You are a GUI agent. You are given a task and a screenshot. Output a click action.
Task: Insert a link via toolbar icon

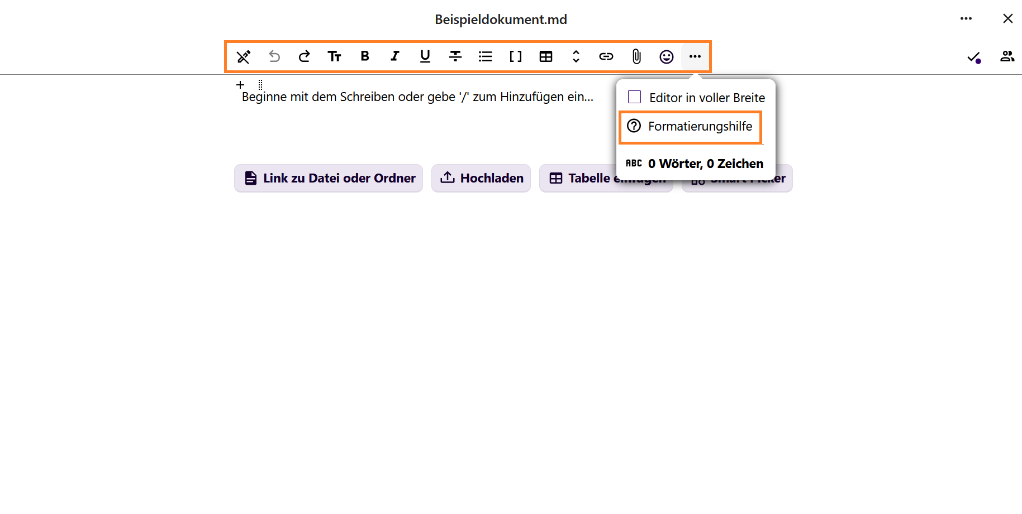point(606,56)
